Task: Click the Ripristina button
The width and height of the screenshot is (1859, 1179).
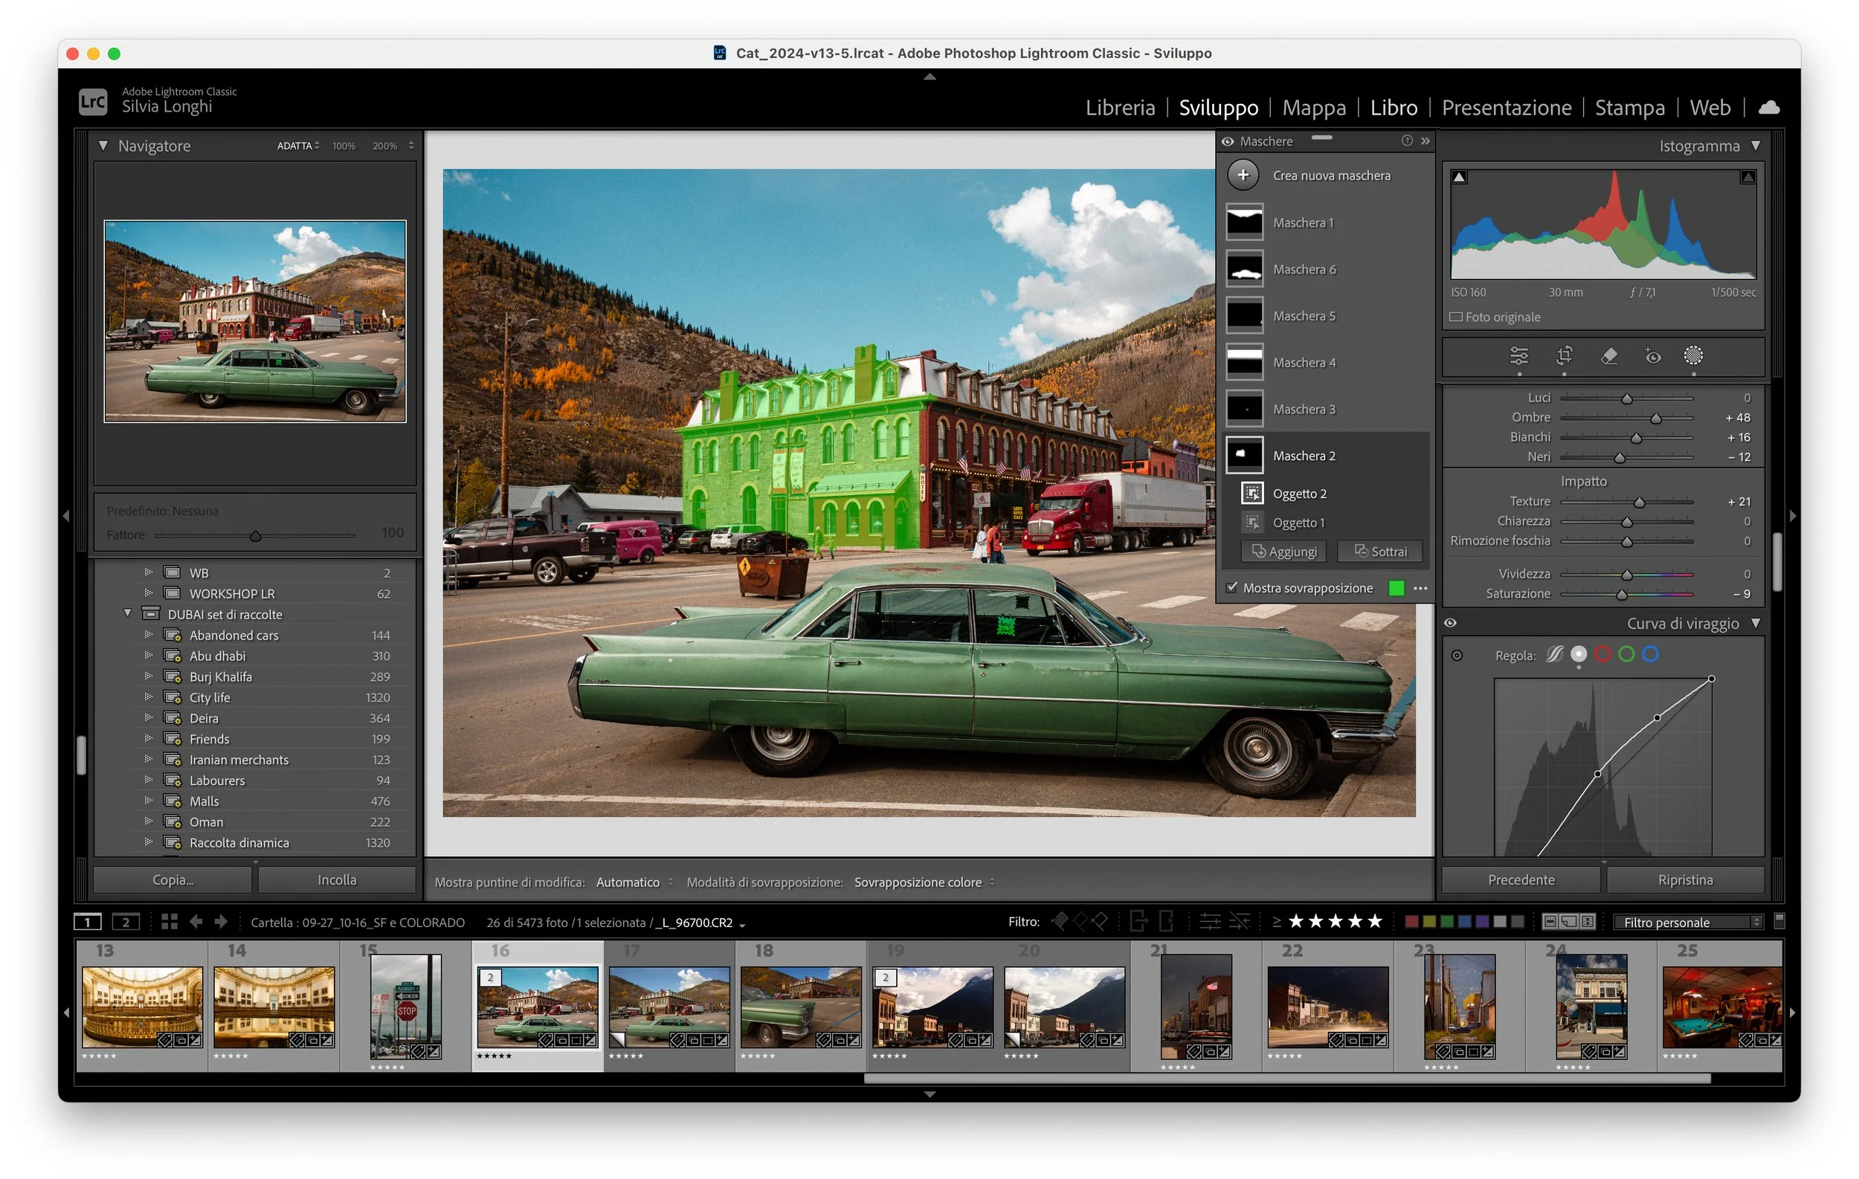Action: point(1684,879)
